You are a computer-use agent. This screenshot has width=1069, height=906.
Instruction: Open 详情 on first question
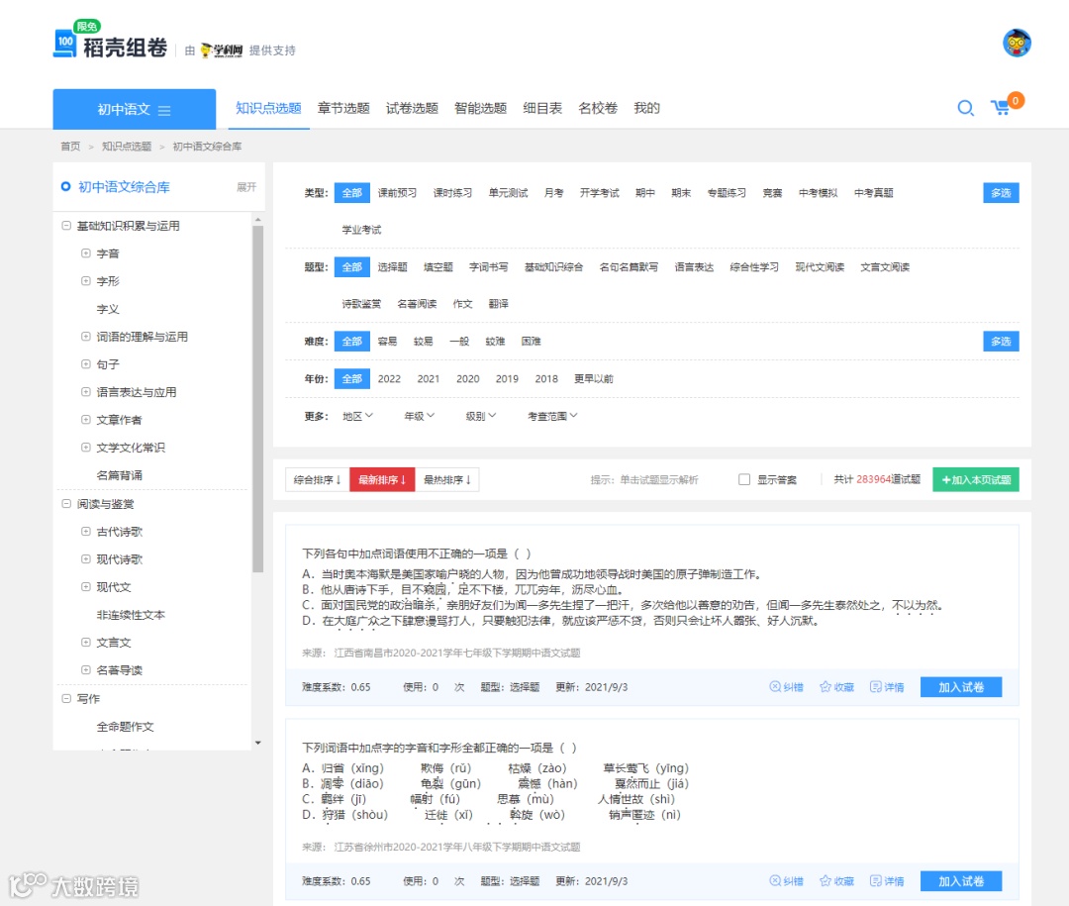coord(887,687)
